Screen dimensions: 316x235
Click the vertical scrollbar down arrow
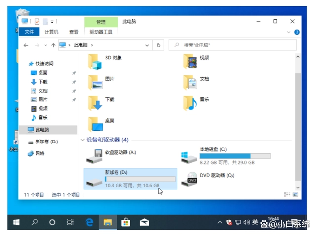pos(298,188)
